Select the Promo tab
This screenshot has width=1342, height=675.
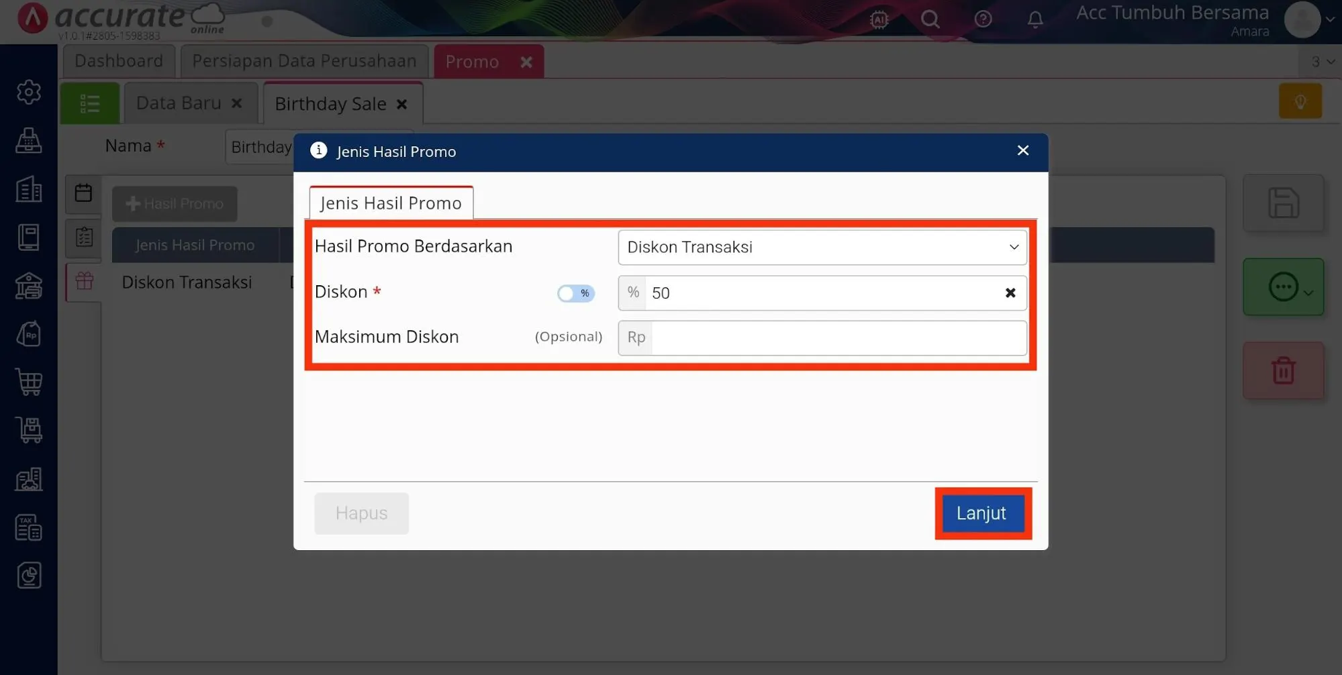(x=473, y=62)
